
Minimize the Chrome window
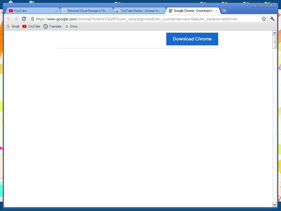255,5
